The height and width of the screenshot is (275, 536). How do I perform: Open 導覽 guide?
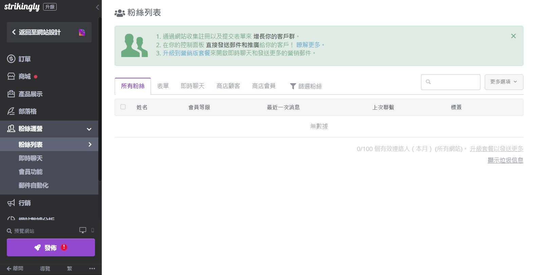click(x=45, y=269)
